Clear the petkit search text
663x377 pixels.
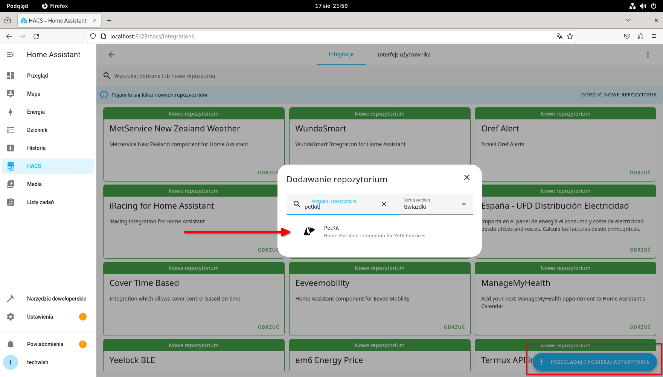click(384, 204)
